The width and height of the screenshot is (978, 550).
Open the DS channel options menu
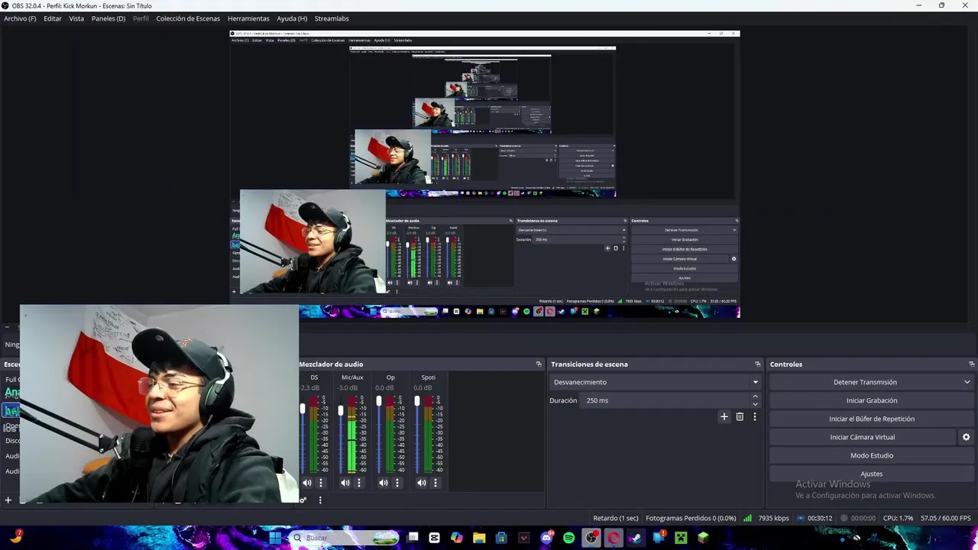(321, 483)
